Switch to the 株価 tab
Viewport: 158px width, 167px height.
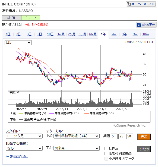pyautogui.click(x=11, y=18)
